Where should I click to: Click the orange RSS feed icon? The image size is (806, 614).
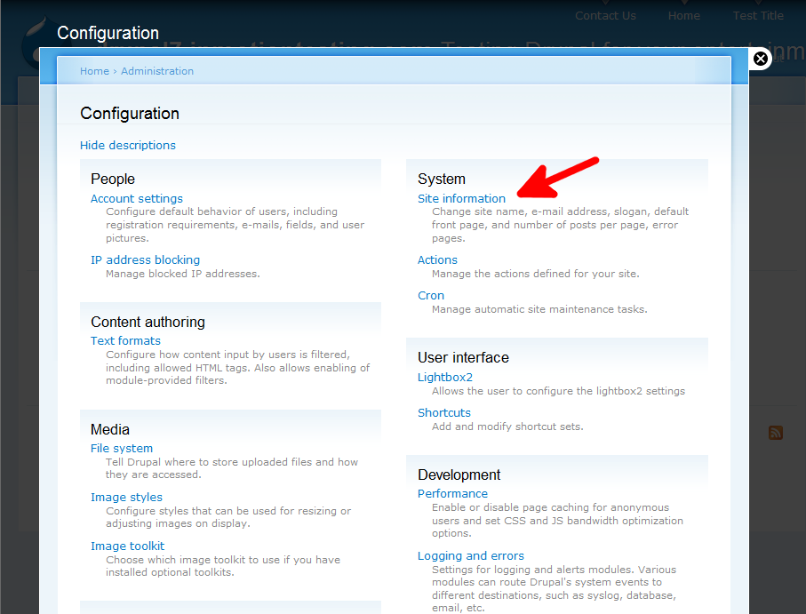(x=776, y=433)
